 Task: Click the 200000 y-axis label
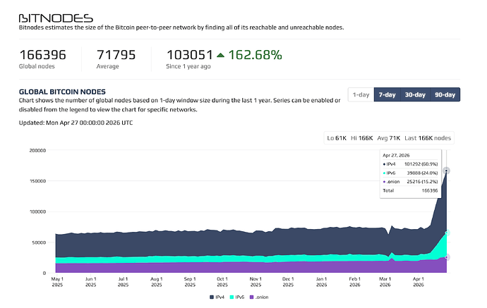[37, 150]
